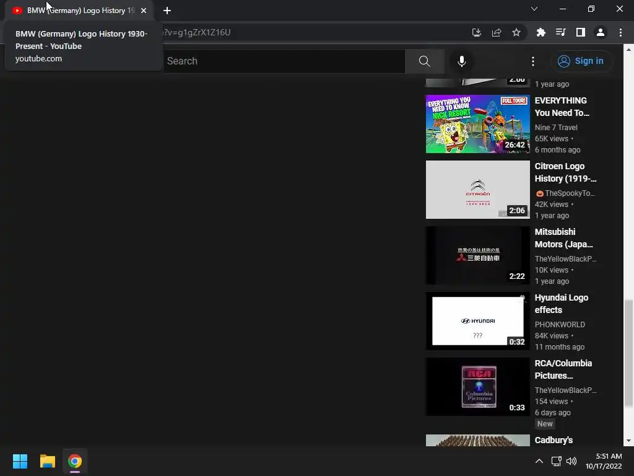Open the Mitsubishi Motors video thumbnail
Viewport: 634px width, 476px height.
477,255
